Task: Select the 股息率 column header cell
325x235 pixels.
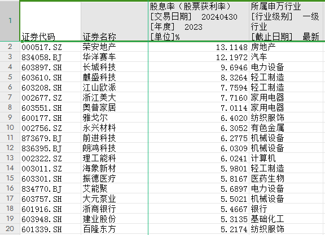Action: [199, 21]
